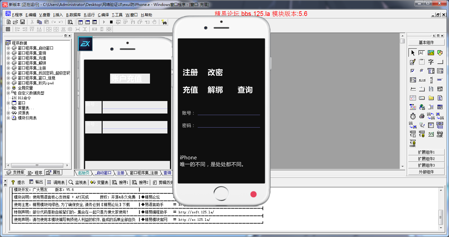Screen dimensions: 449x237
Task: Select the picture box component icon
Action: pos(431,53)
